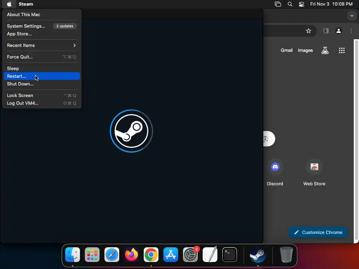Open App Store from Apple menu
Screen dimensions: 359x269
[42, 34]
